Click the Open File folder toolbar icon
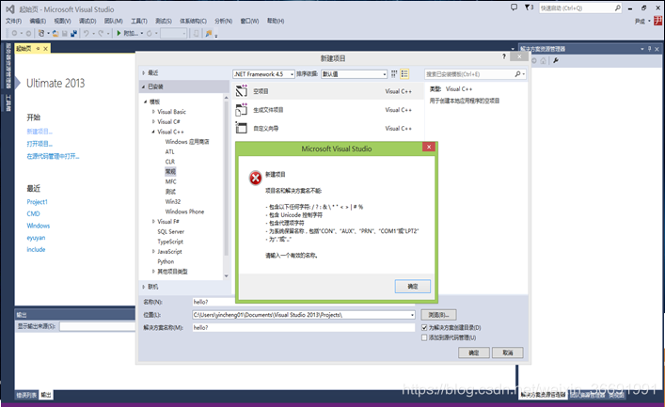Image resolution: width=665 pixels, height=407 pixels. coord(55,33)
